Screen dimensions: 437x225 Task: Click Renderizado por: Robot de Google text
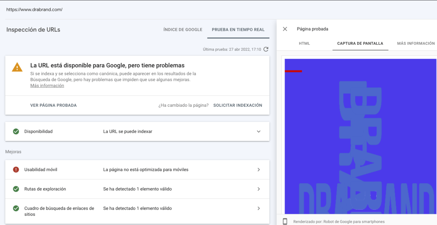point(339,222)
